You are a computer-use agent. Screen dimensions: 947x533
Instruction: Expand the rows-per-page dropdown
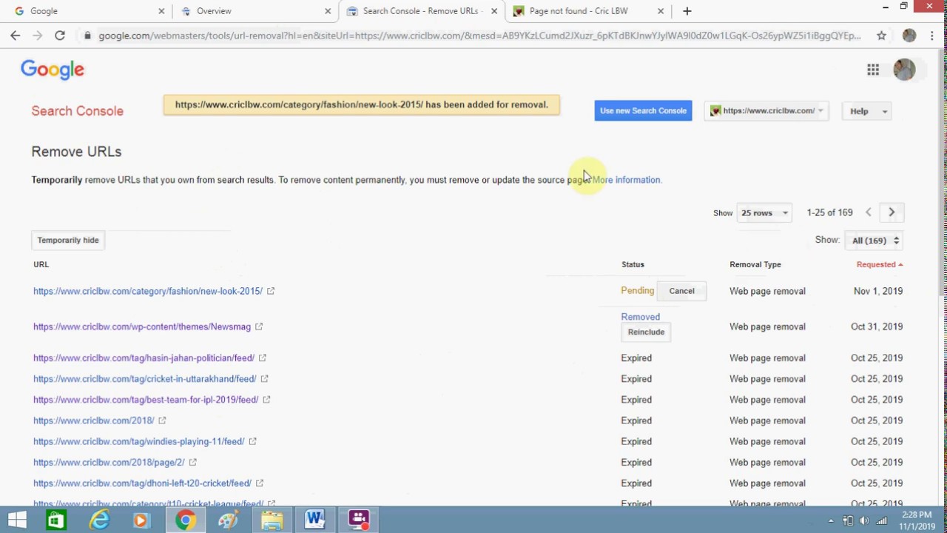pyautogui.click(x=765, y=213)
